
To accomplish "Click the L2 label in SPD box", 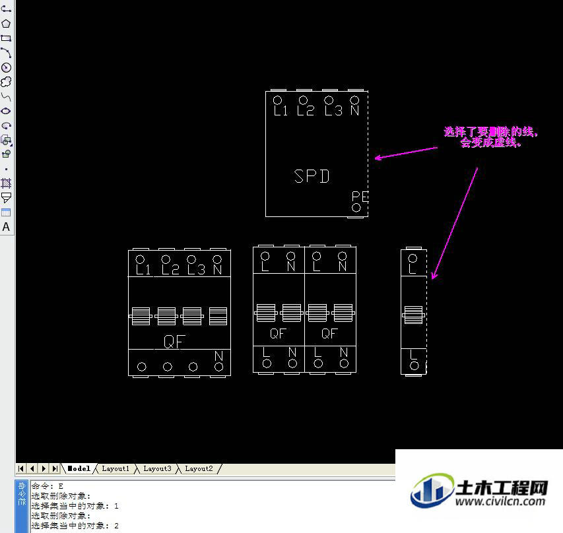I will pos(306,111).
